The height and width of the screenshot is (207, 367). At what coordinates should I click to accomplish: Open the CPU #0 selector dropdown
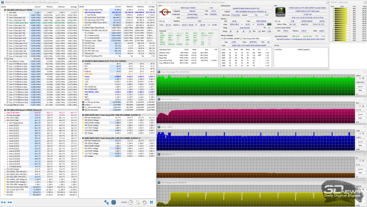(165, 21)
